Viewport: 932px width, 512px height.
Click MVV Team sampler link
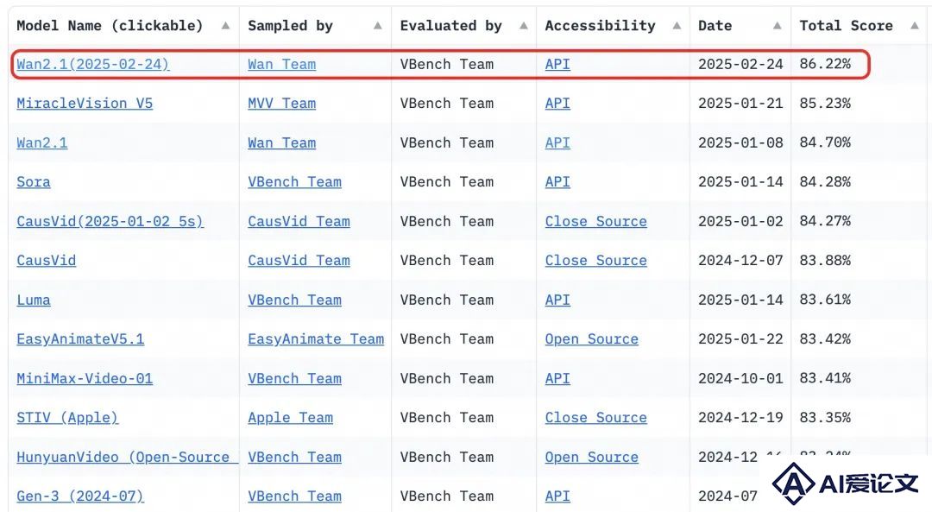281,104
